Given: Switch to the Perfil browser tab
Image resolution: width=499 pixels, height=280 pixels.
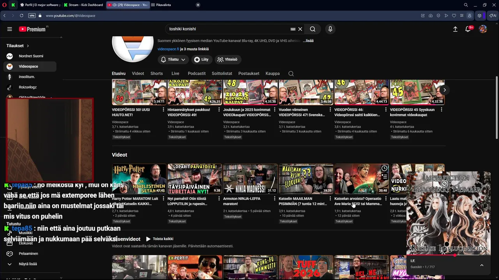Looking at the screenshot, I should [40, 5].
